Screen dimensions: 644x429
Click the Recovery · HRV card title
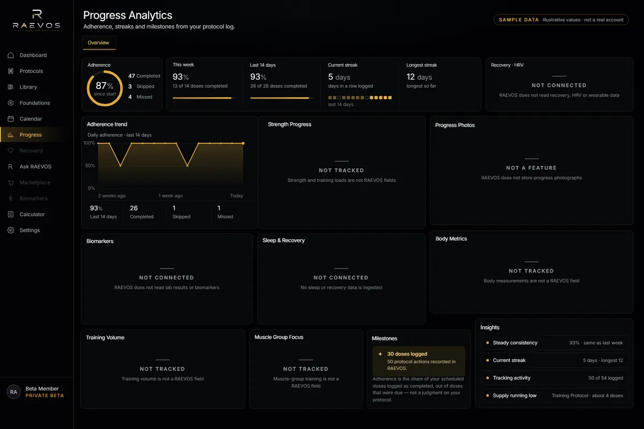pos(507,65)
